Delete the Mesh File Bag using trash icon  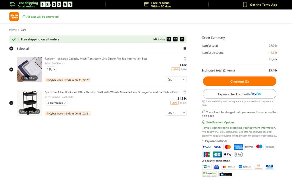[x=184, y=58]
